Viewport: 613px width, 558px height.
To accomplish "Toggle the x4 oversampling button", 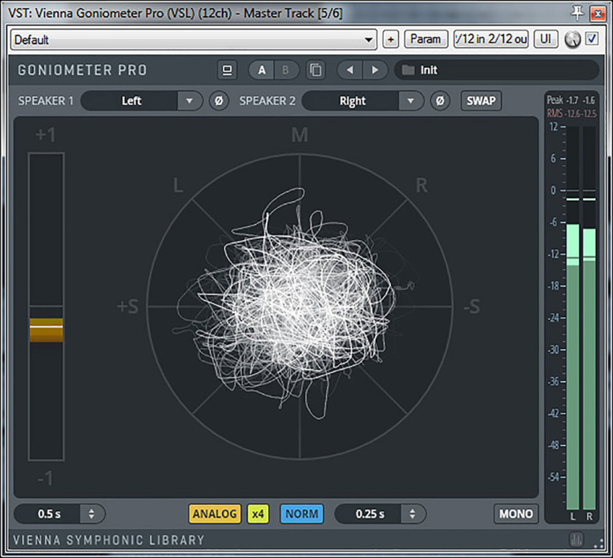I will pyautogui.click(x=258, y=513).
